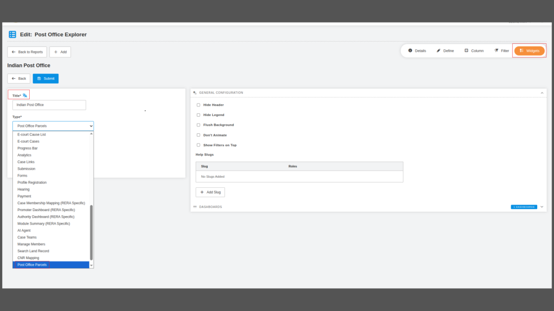Viewport: 554px width, 311px height.
Task: Click the pencil icon on Define tab
Action: (x=439, y=51)
